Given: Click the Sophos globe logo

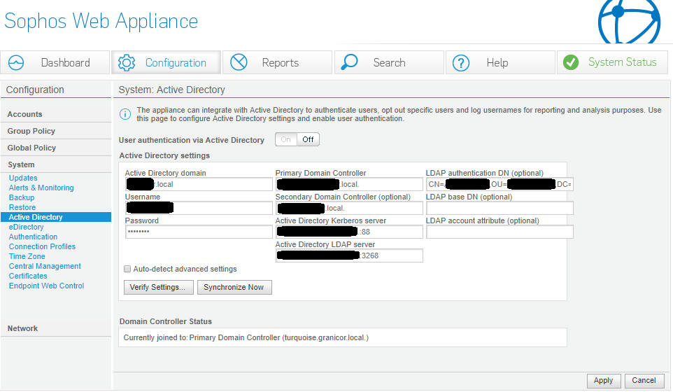Looking at the screenshot, I should tap(629, 22).
